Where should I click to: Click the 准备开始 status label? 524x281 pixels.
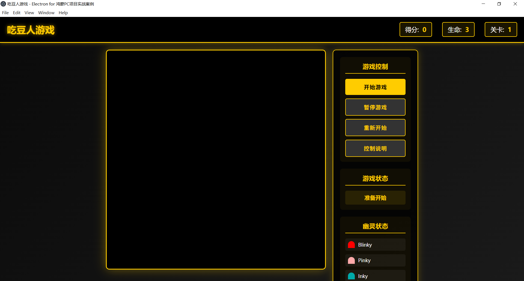click(x=375, y=198)
